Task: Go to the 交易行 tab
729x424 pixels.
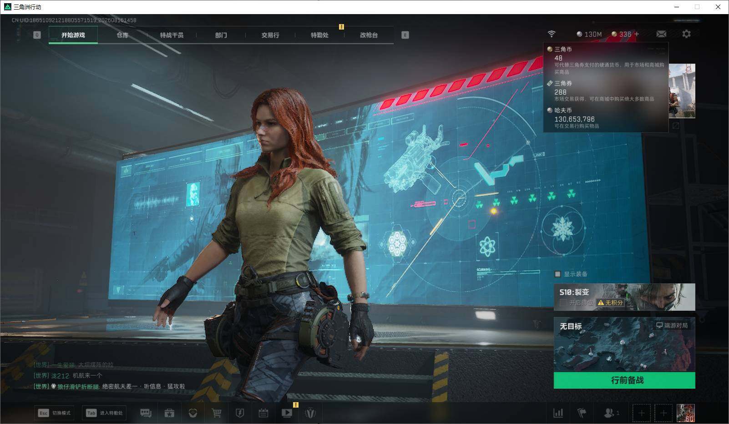Action: pos(270,35)
